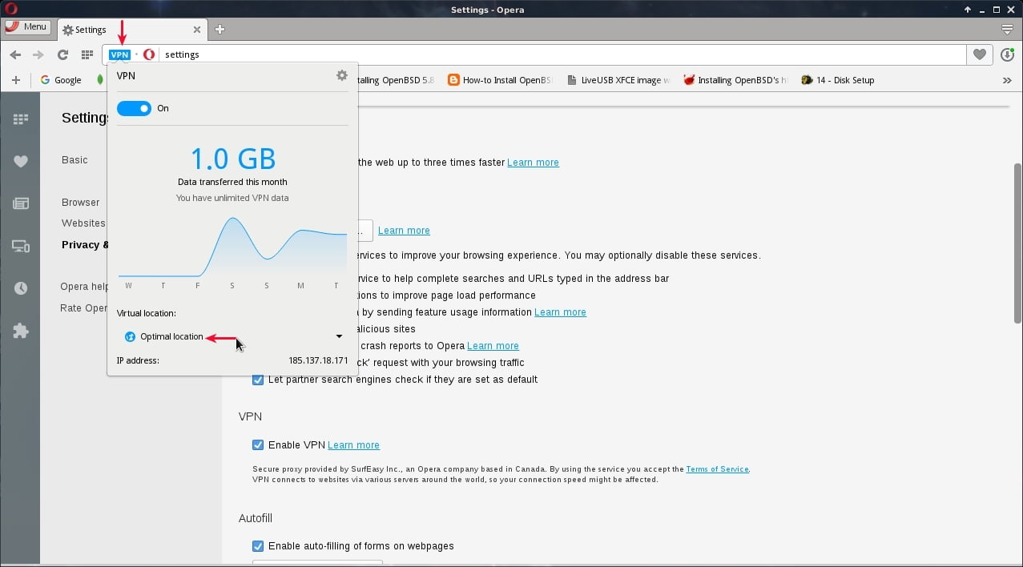Open the Opera Menu button
This screenshot has width=1023, height=567.
click(x=26, y=26)
